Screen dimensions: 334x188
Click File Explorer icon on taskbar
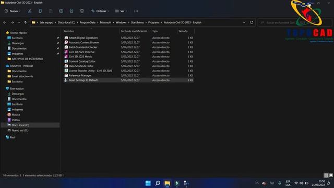(x=167, y=183)
